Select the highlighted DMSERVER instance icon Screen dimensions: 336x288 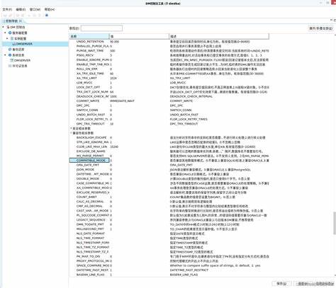tap(13, 44)
